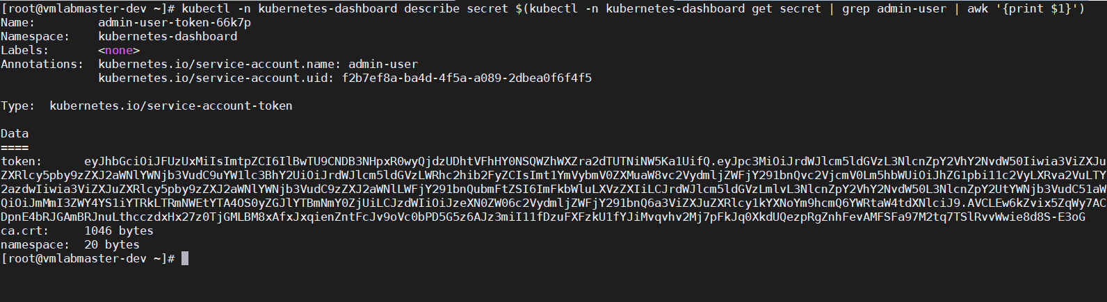Click the terminal cursor block at the last prompt
Image resolution: width=1107 pixels, height=302 pixels.
tap(185, 259)
